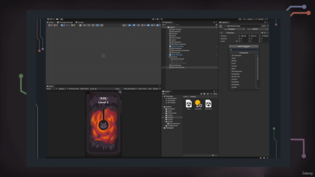Open the Layout dropdown in top toolbar
Image resolution: width=315 pixels, height=177 pixels.
tap(263, 19)
